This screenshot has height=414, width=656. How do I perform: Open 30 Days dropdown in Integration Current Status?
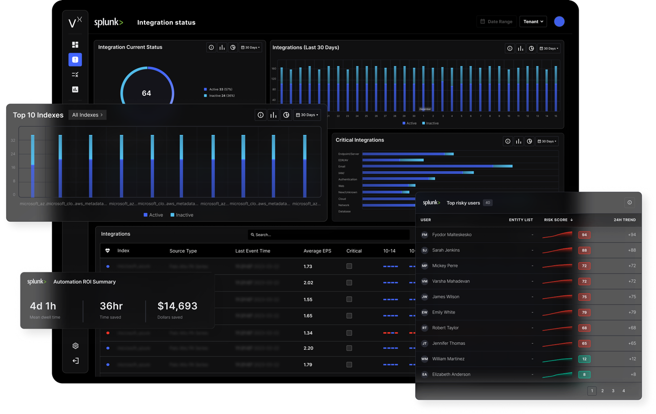pyautogui.click(x=250, y=47)
